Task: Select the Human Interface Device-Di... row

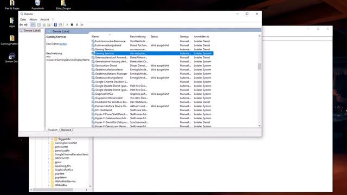Action: pos(152,106)
